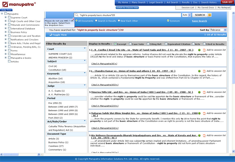
Task: Check the Articles checkbox in tree
Action: (9, 61)
